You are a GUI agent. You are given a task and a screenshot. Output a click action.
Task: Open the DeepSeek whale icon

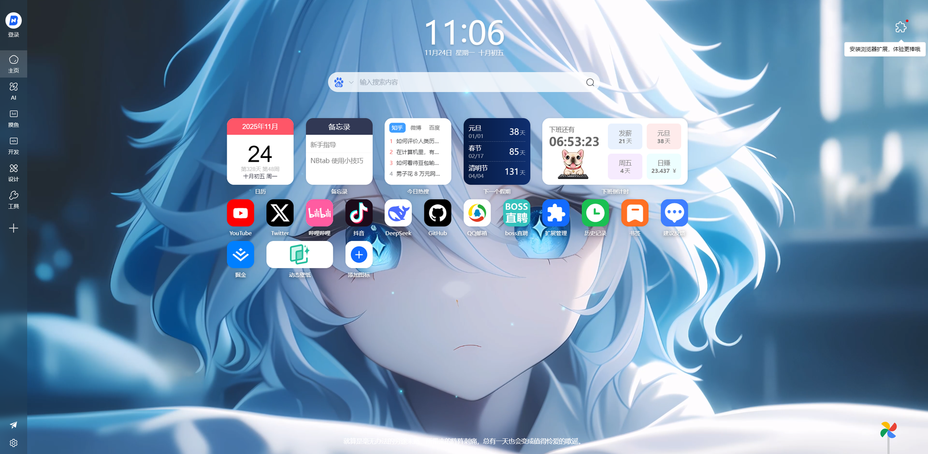coord(398,213)
